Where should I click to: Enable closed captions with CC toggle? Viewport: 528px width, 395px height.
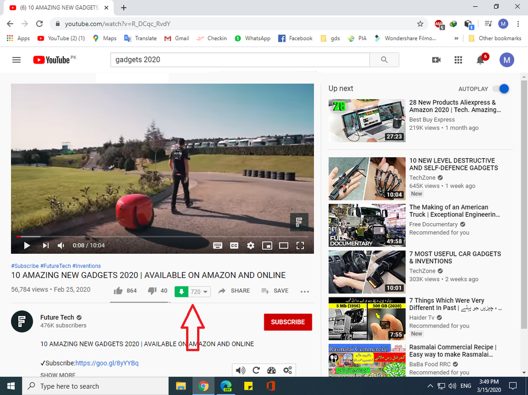click(x=234, y=245)
